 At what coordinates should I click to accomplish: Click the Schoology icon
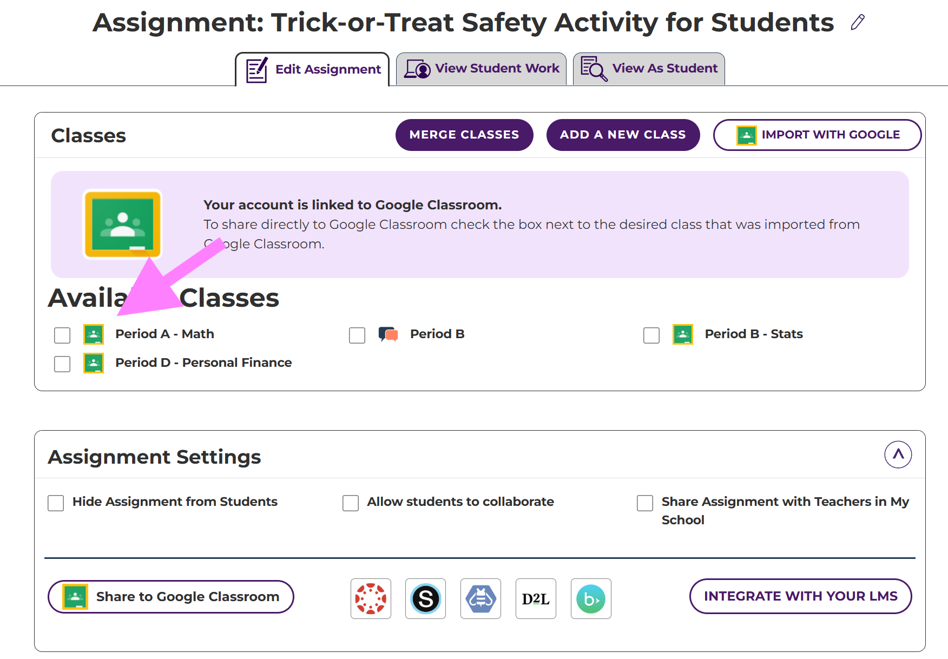tap(426, 598)
